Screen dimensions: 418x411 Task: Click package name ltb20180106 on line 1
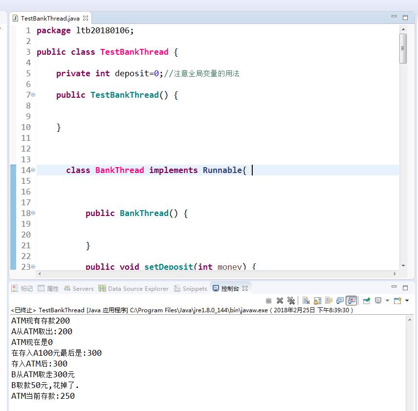pyautogui.click(x=102, y=30)
